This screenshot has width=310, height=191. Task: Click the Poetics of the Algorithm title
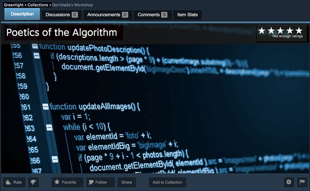62,33
